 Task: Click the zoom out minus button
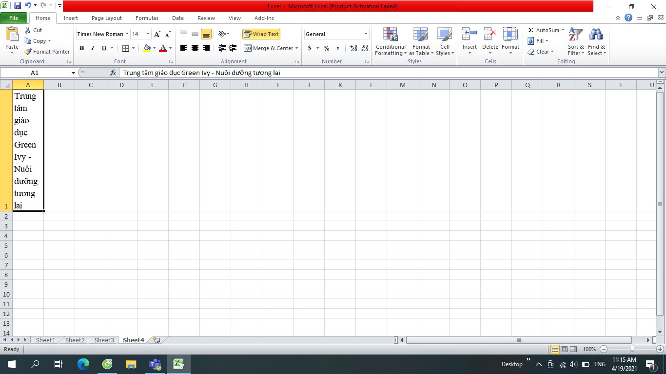click(x=604, y=349)
